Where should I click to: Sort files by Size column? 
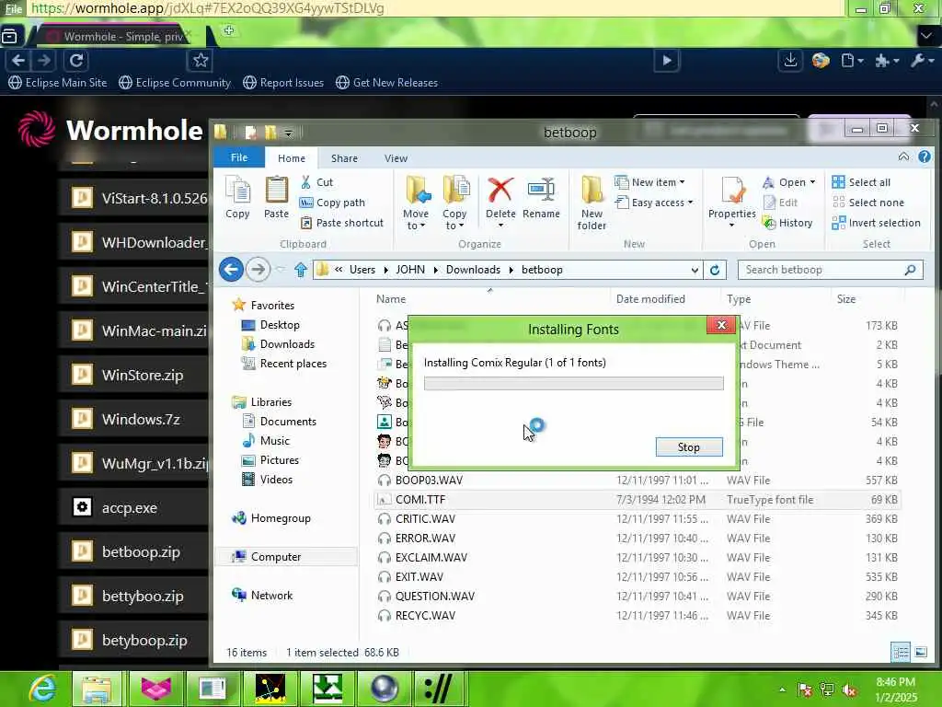click(846, 299)
